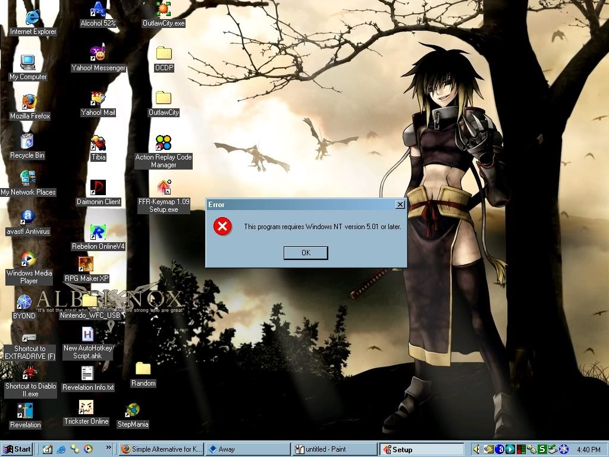Viewport: 609px width, 457px height.
Task: Select the Yahoo! Messenger desktop icon
Action: tap(98, 54)
